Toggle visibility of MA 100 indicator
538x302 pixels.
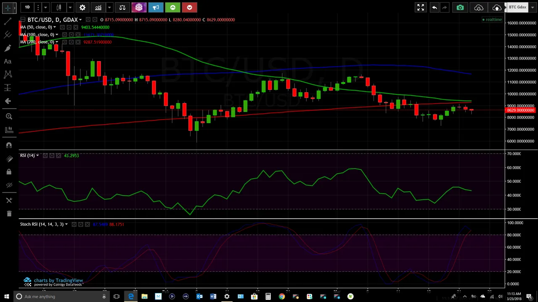pyautogui.click(x=64, y=35)
